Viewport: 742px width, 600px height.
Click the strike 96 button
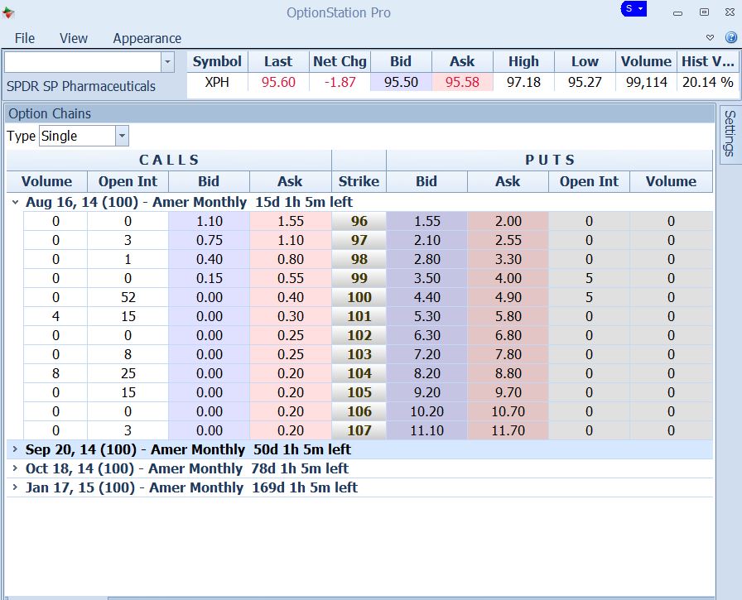(x=359, y=221)
